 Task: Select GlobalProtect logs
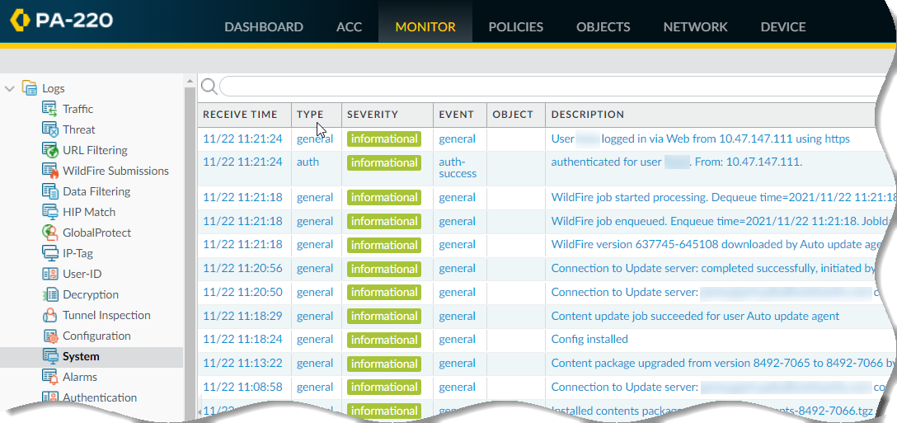pyautogui.click(x=96, y=233)
